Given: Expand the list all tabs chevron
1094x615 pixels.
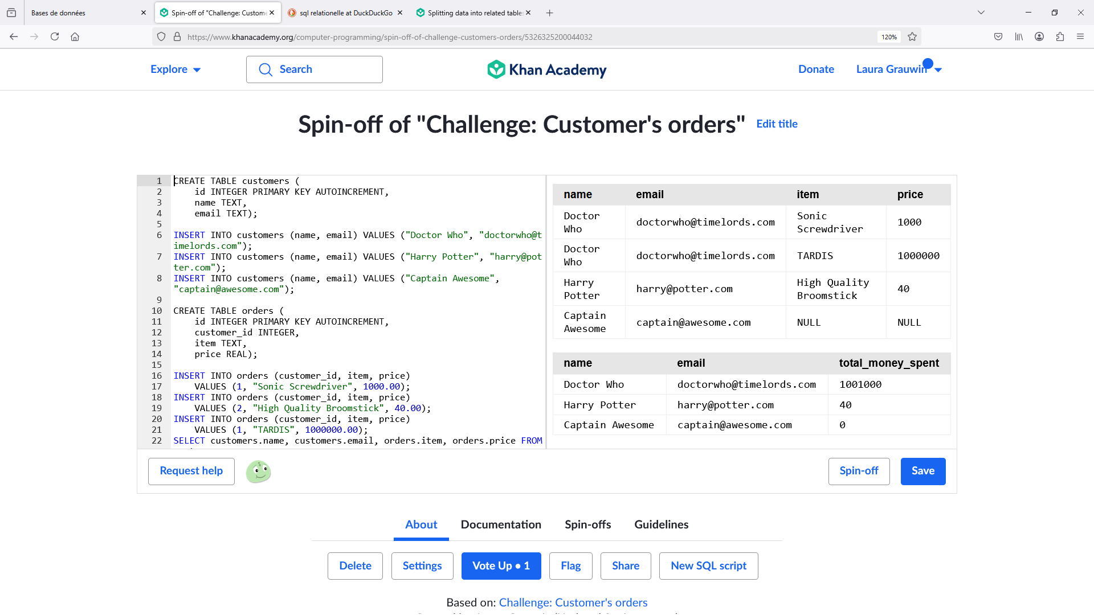Looking at the screenshot, I should coord(981,13).
